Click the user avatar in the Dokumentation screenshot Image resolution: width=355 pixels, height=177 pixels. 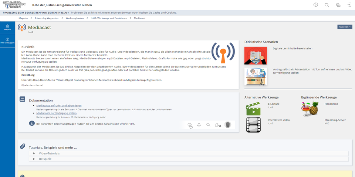(227, 125)
